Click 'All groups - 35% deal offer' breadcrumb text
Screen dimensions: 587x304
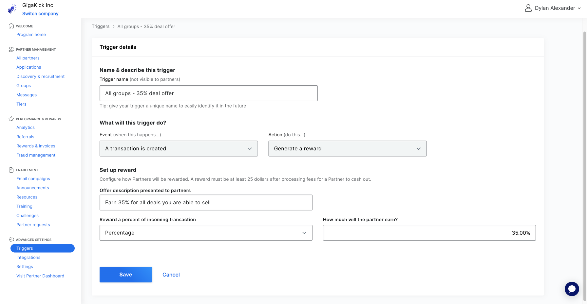[146, 26]
